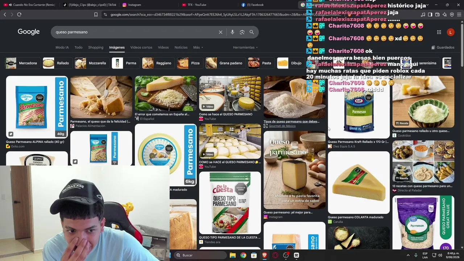Click the Windows taskbar Buscar box

200,255
